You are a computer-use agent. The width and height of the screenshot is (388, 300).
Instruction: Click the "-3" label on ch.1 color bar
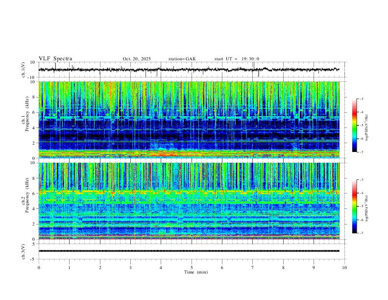click(x=361, y=99)
